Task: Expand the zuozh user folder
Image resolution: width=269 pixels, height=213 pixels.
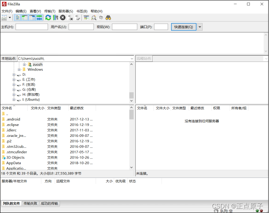Action: 24,64
